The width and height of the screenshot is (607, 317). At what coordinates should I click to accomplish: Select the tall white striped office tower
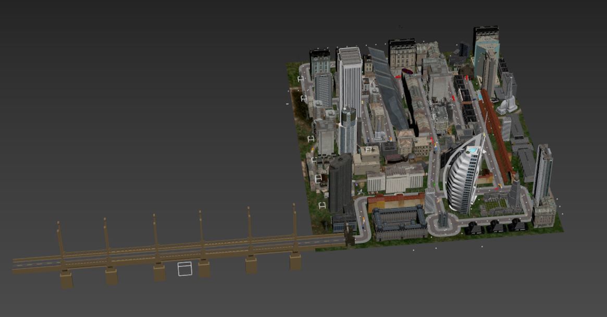click(x=350, y=81)
